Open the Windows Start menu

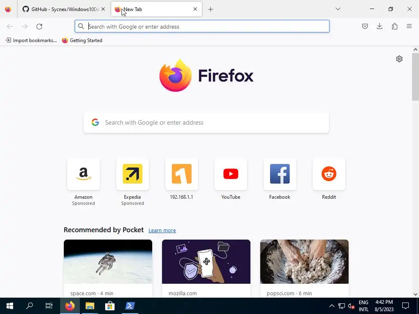point(10,306)
